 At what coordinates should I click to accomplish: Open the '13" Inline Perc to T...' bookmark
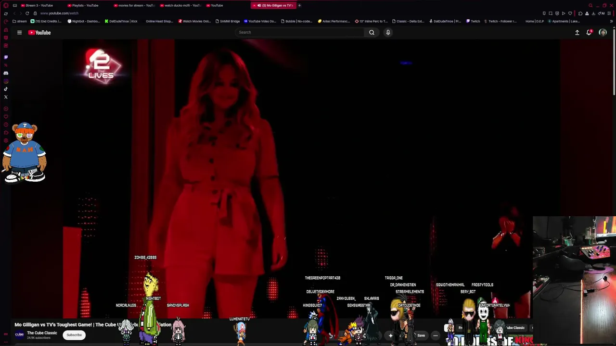pos(371,21)
